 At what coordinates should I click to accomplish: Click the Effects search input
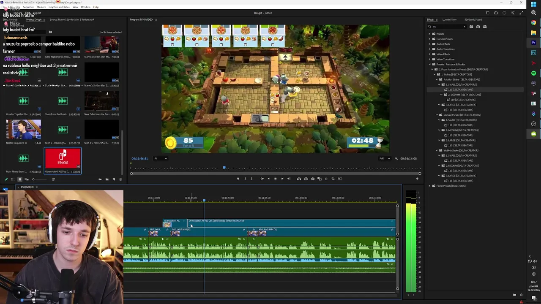point(446,27)
